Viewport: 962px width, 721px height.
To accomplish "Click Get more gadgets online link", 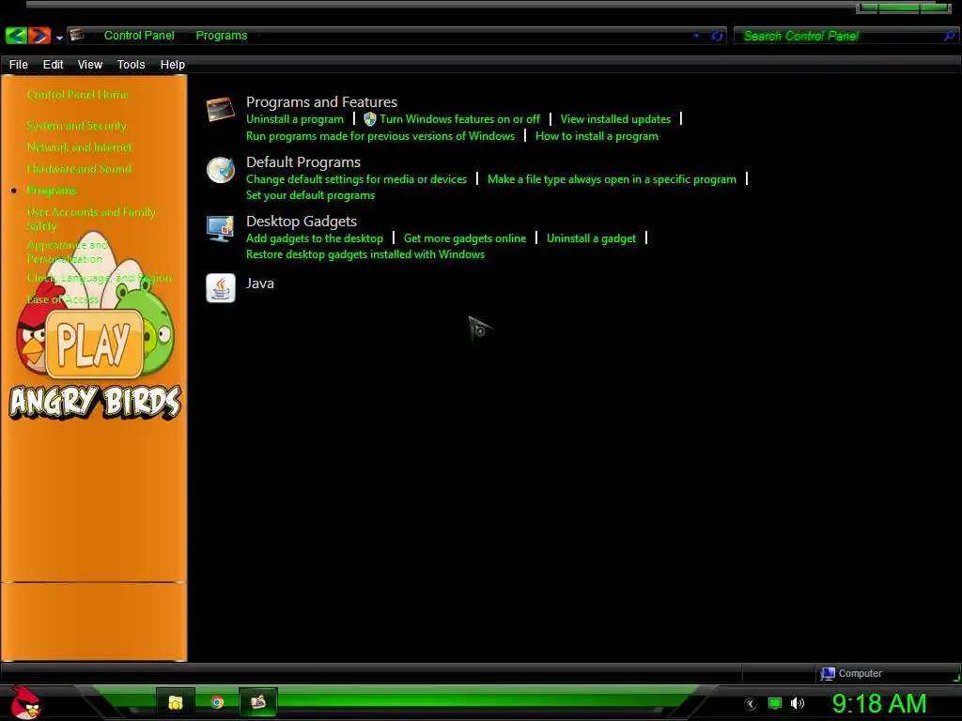I will tap(465, 238).
